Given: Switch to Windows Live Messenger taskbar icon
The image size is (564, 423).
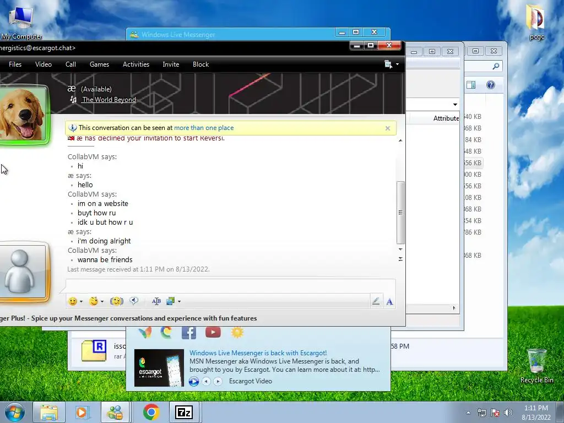Looking at the screenshot, I should click(x=116, y=412).
